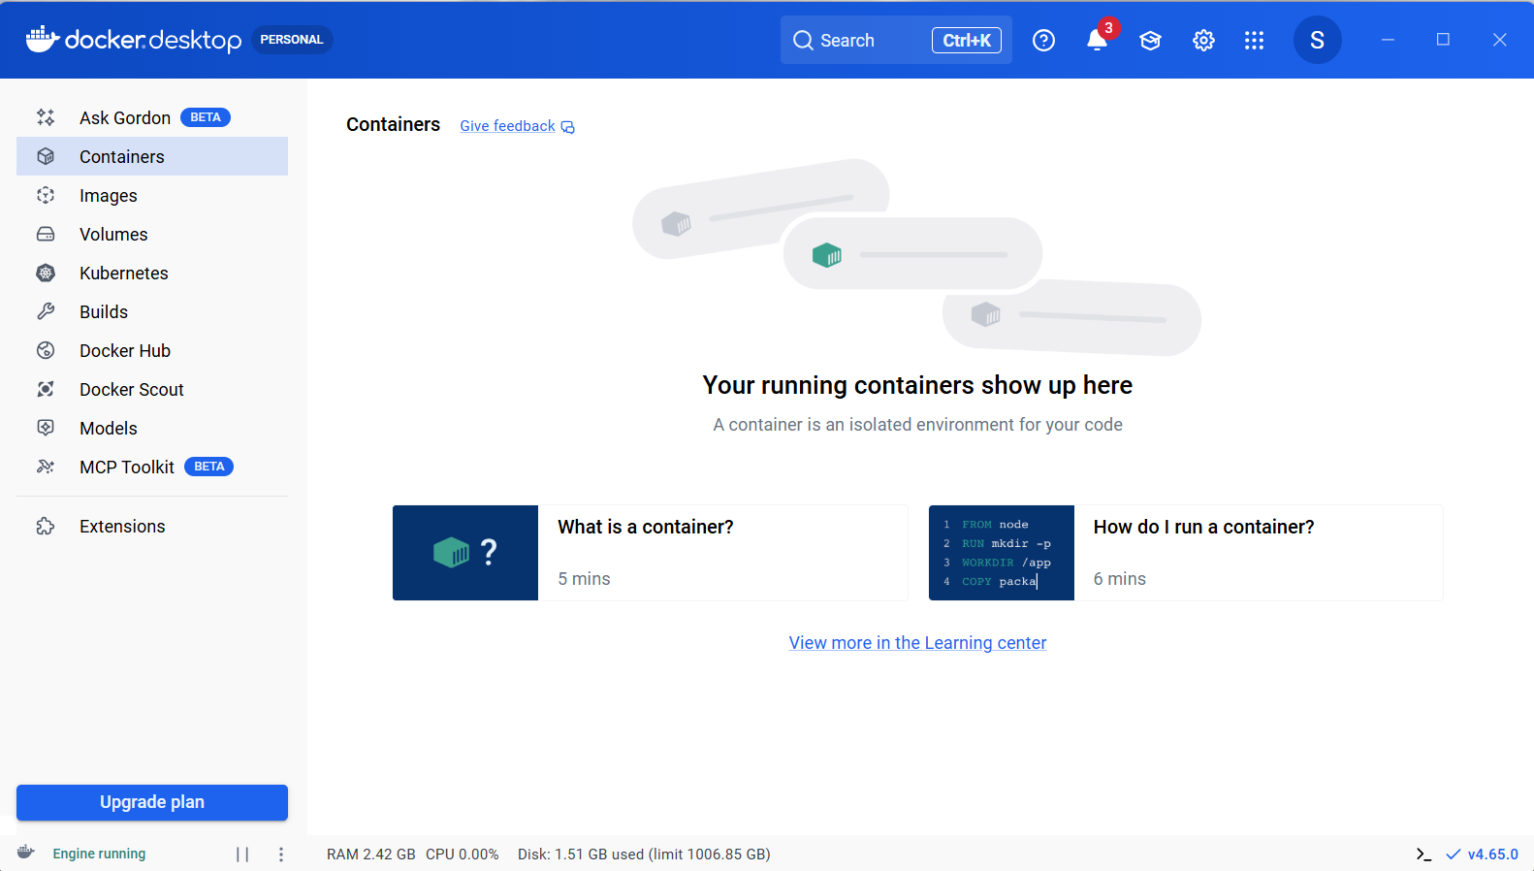1534x871 pixels.
Task: Open View more in the Learning center link
Action: pos(917,643)
